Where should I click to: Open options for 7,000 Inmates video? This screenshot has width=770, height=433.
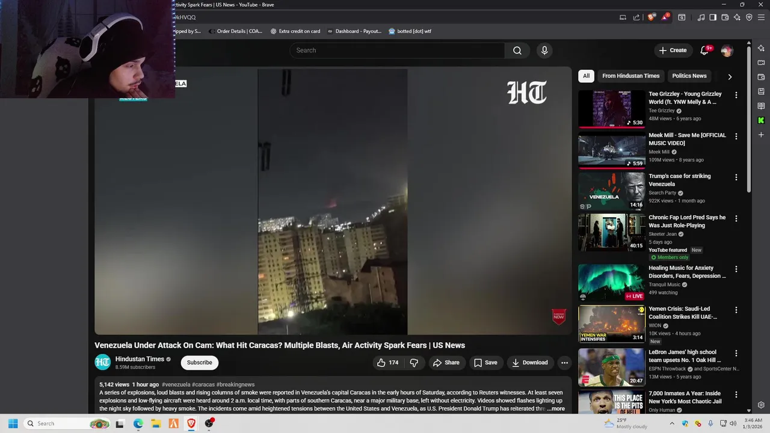(736, 394)
